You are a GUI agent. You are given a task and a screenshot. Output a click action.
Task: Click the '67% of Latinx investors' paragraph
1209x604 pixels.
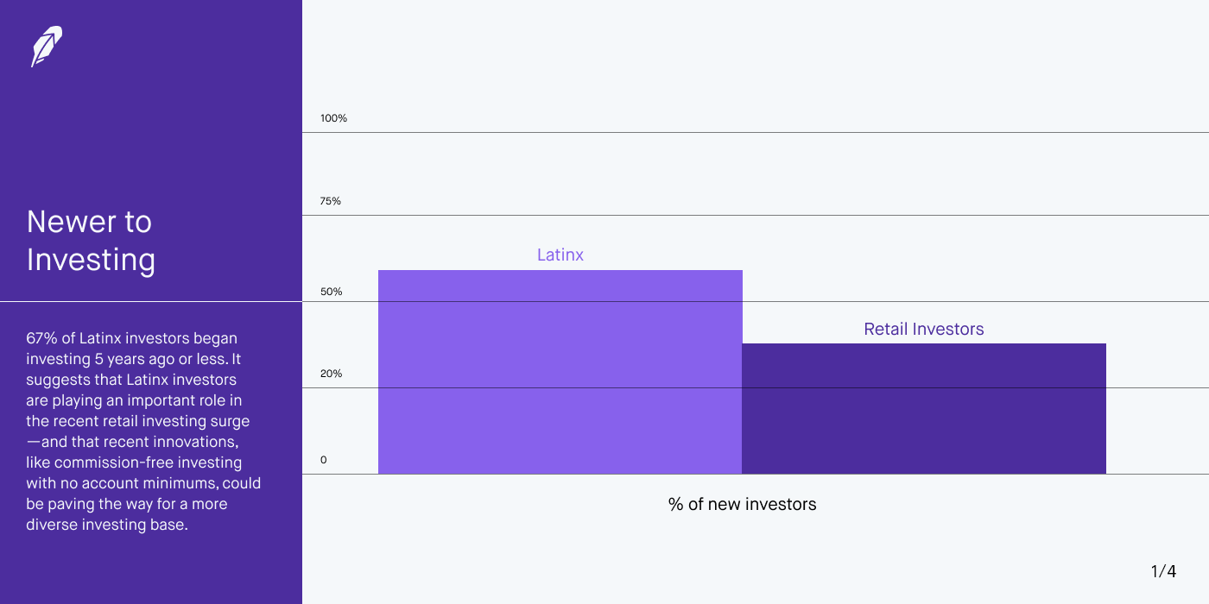[143, 431]
